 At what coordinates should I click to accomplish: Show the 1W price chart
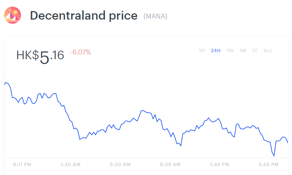pos(230,50)
